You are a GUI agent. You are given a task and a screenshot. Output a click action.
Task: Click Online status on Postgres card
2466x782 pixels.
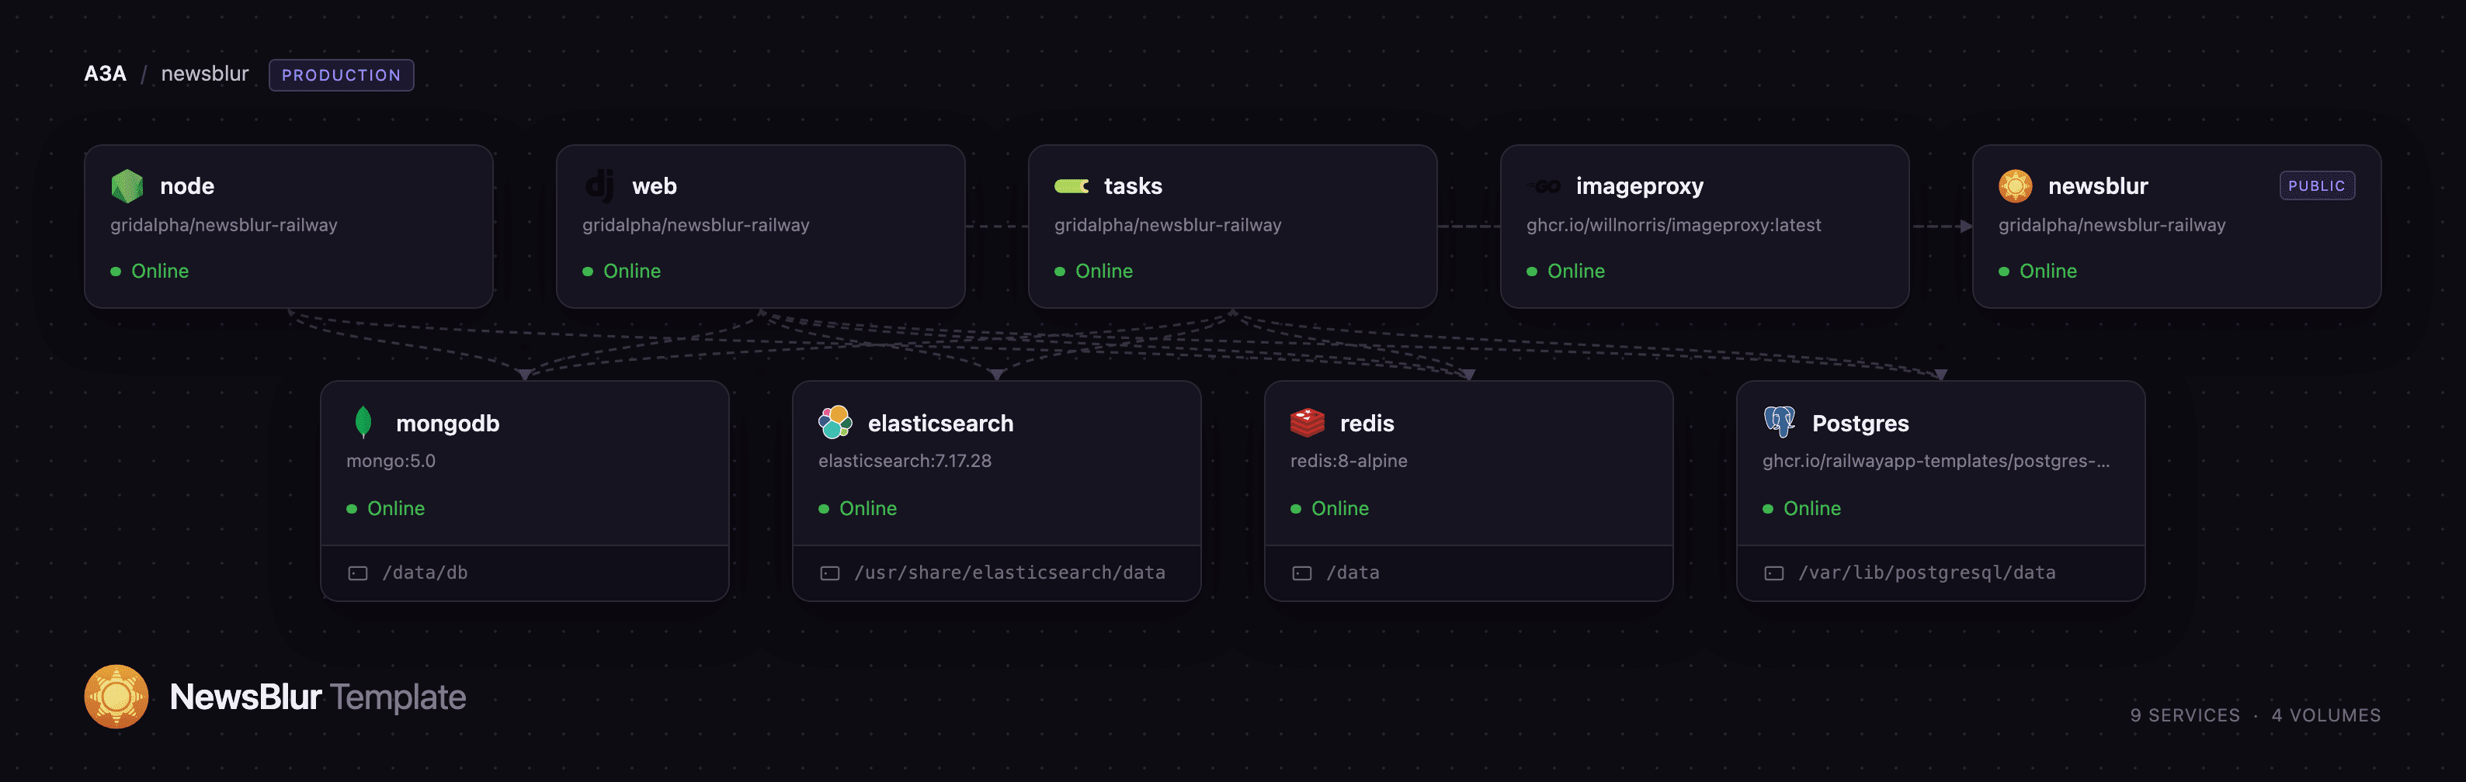point(1801,509)
